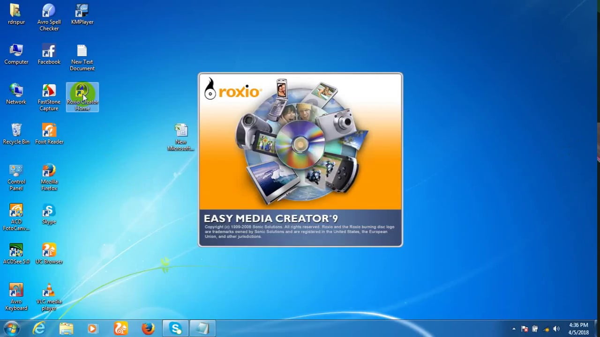600x337 pixels.
Task: Select ACD FotoCanvas shortcut
Action: click(x=16, y=217)
